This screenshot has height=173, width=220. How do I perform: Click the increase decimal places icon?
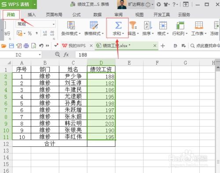[45, 33]
